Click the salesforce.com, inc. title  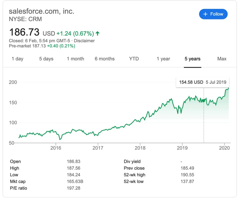point(41,11)
